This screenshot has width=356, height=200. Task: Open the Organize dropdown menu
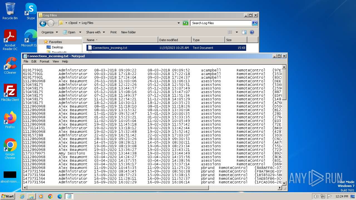pos(50,32)
